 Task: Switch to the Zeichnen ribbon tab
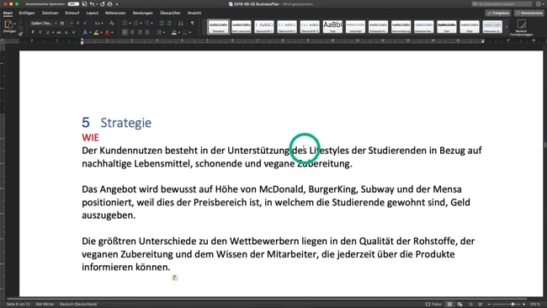(x=50, y=13)
